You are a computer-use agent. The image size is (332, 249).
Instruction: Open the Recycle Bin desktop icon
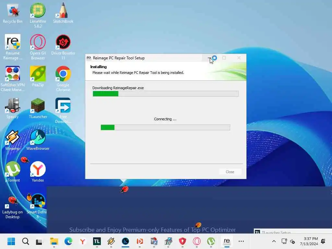(13, 13)
